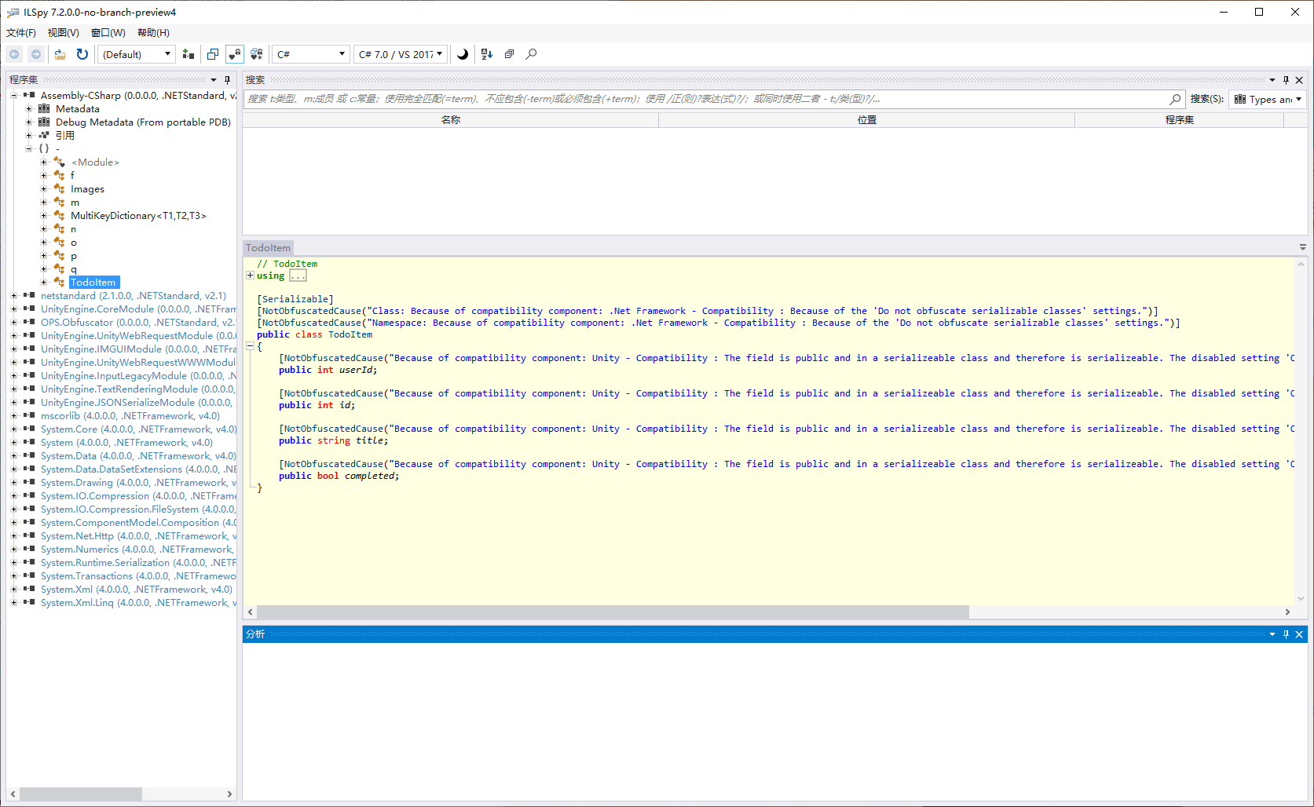1314x807 pixels.
Task: Select the <Module> class in tree
Action: click(95, 162)
